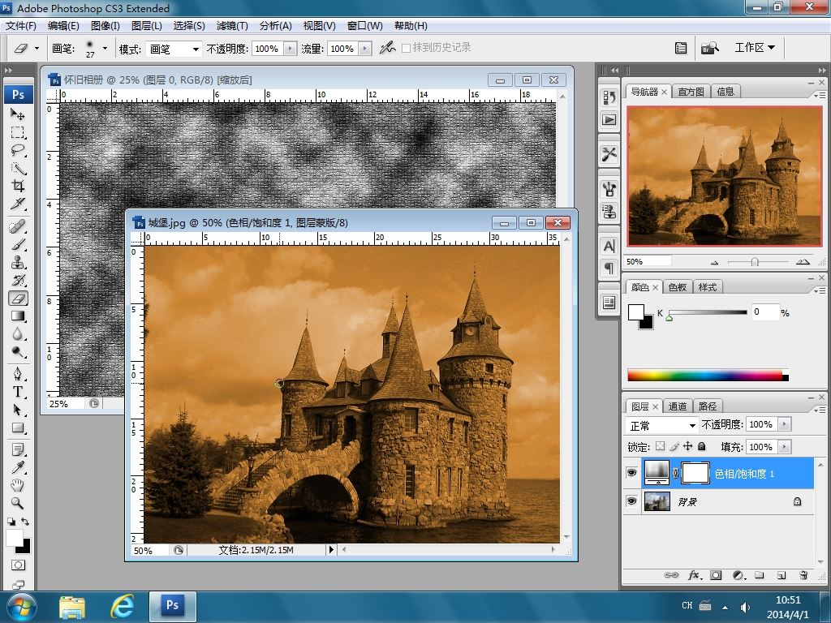Select the Clone Stamp tool

tap(18, 262)
